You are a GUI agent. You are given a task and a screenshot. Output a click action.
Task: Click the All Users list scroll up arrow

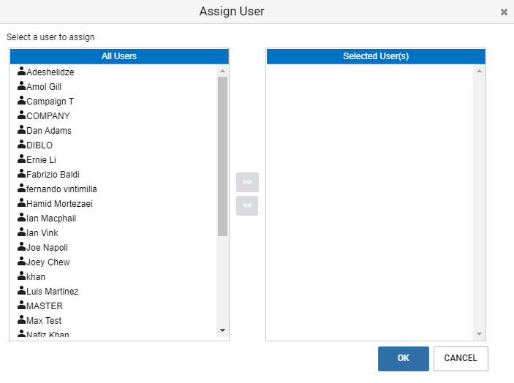tap(222, 71)
